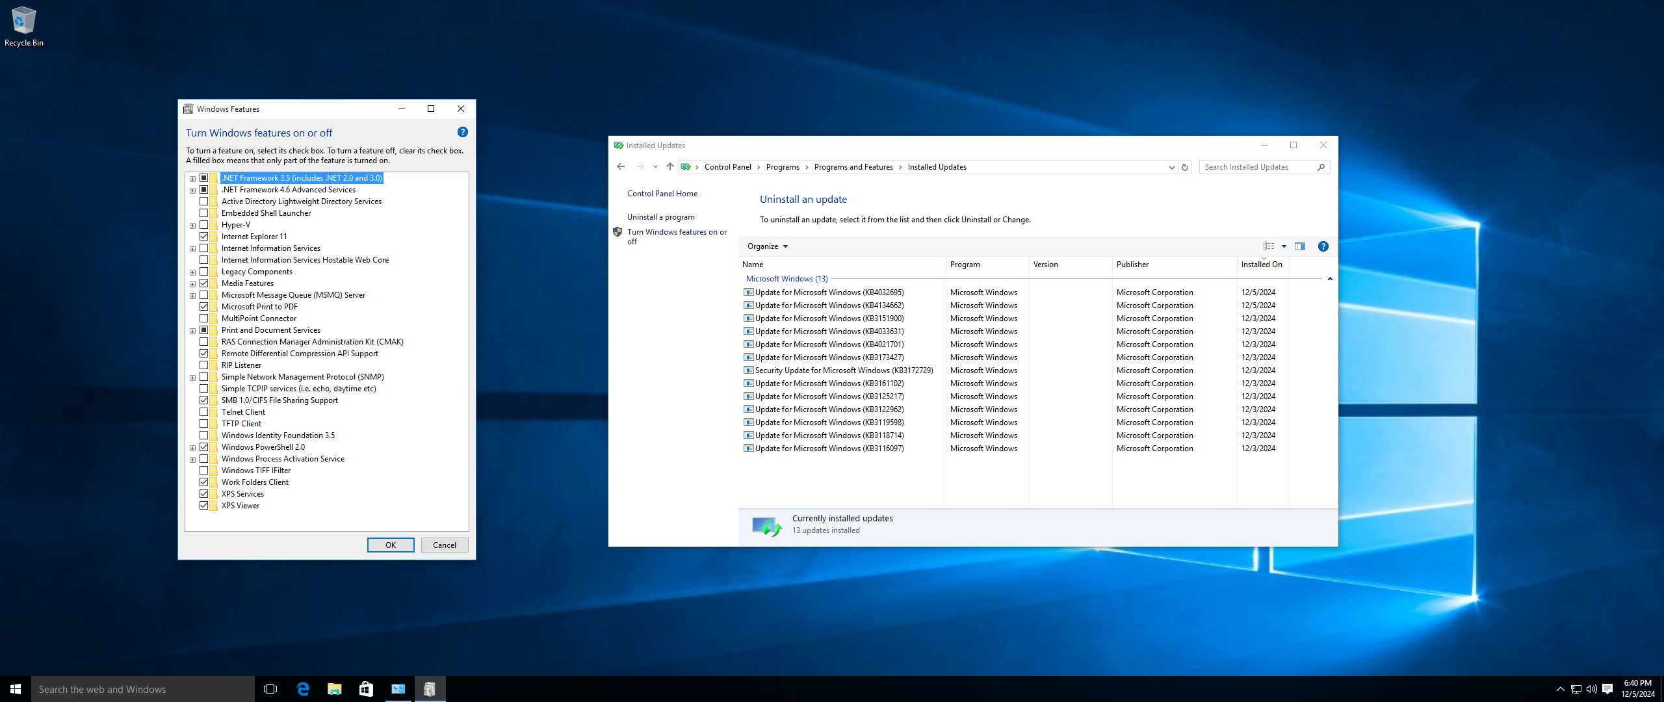
Task: Open Task View on the taskbar
Action: pyautogui.click(x=270, y=689)
